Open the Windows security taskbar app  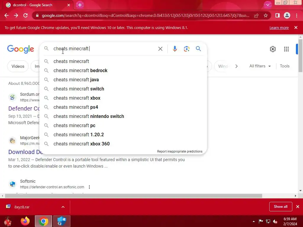click(62, 221)
